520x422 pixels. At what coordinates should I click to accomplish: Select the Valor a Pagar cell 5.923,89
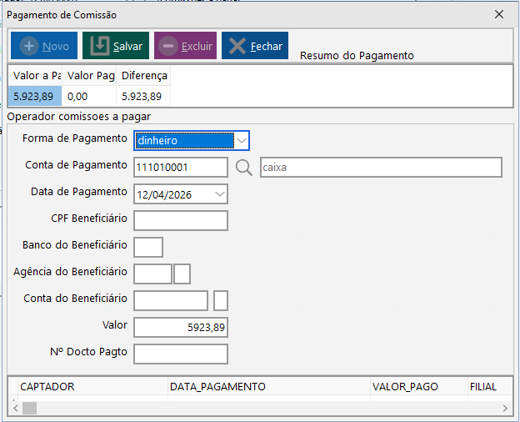click(34, 96)
